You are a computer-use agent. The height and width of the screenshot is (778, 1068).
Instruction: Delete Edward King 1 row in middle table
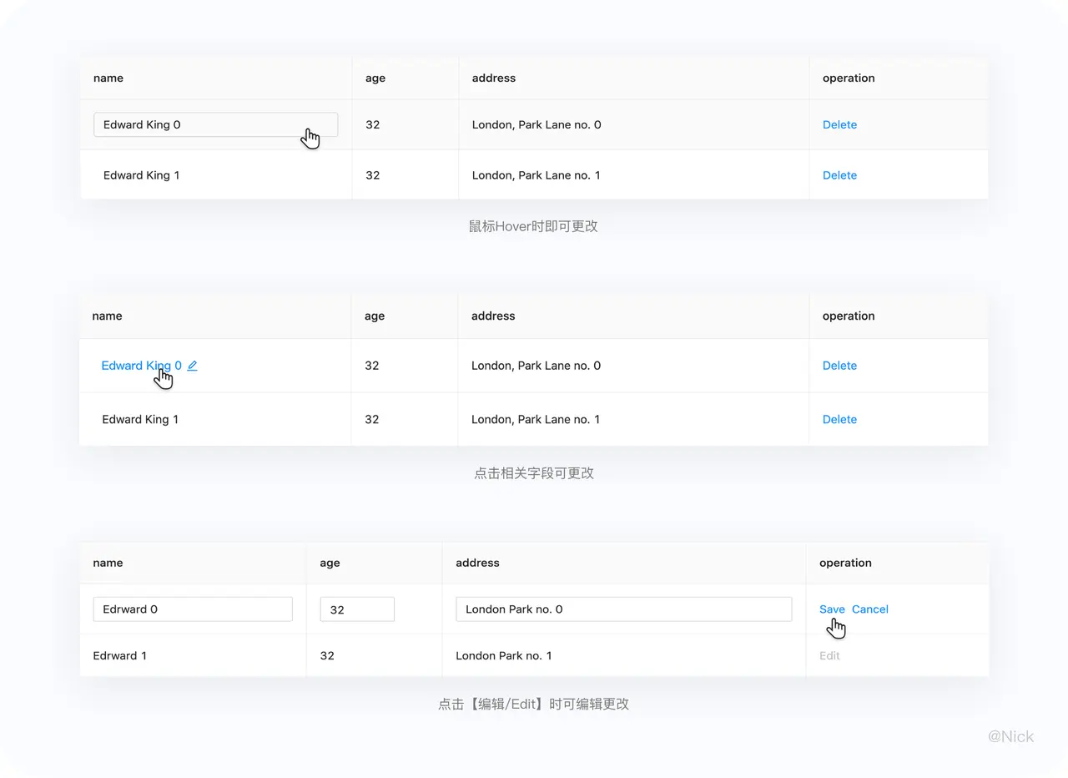(839, 419)
